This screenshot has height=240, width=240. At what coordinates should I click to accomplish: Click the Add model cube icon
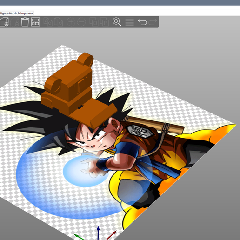pos(4,22)
